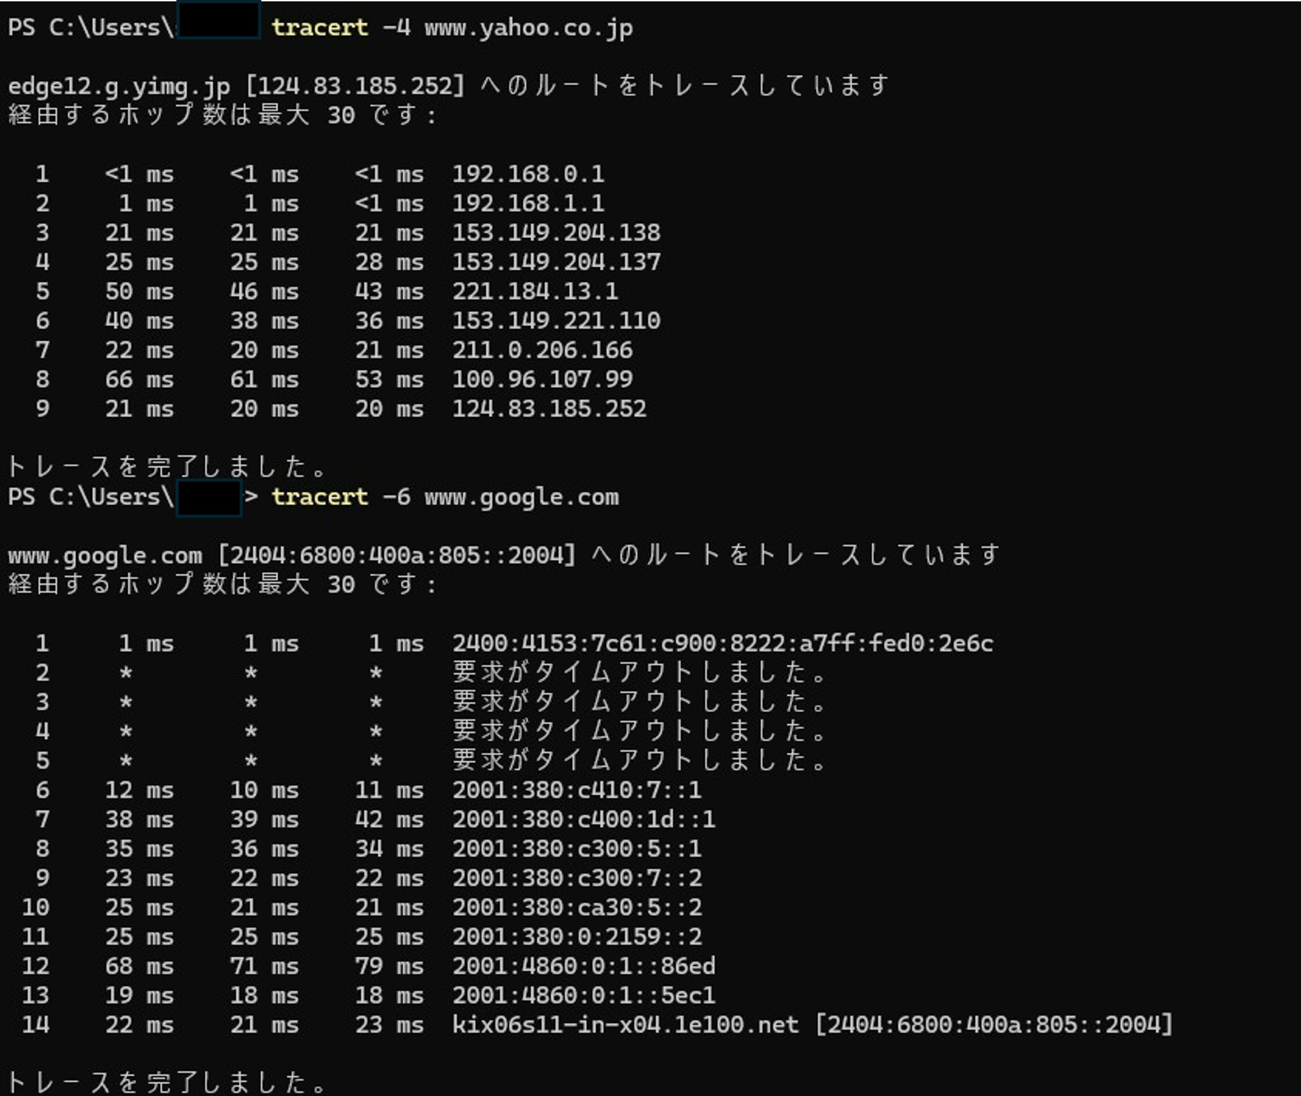Click the kix06s11-in-x04.1e100.net hostname
Viewport: 1301px width, 1096px height.
pos(625,1025)
